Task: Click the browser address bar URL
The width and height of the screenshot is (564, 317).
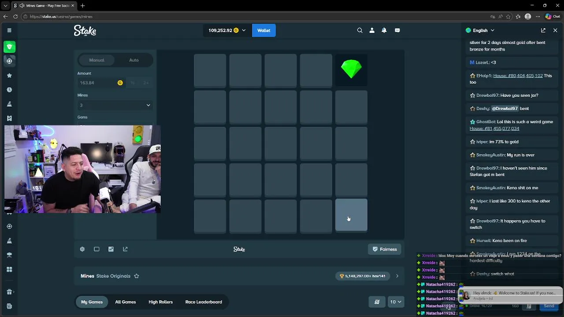Action: (61, 16)
